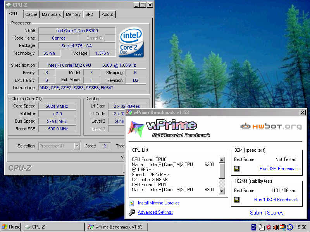Select the CPU tab
This screenshot has height=232, width=310.
[14, 14]
